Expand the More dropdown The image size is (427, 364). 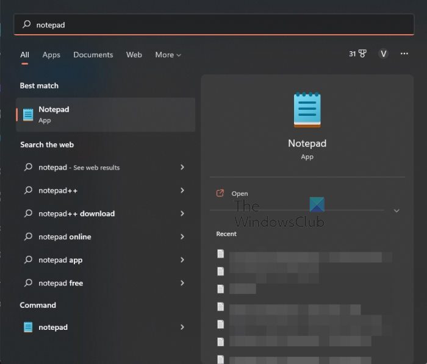click(168, 55)
